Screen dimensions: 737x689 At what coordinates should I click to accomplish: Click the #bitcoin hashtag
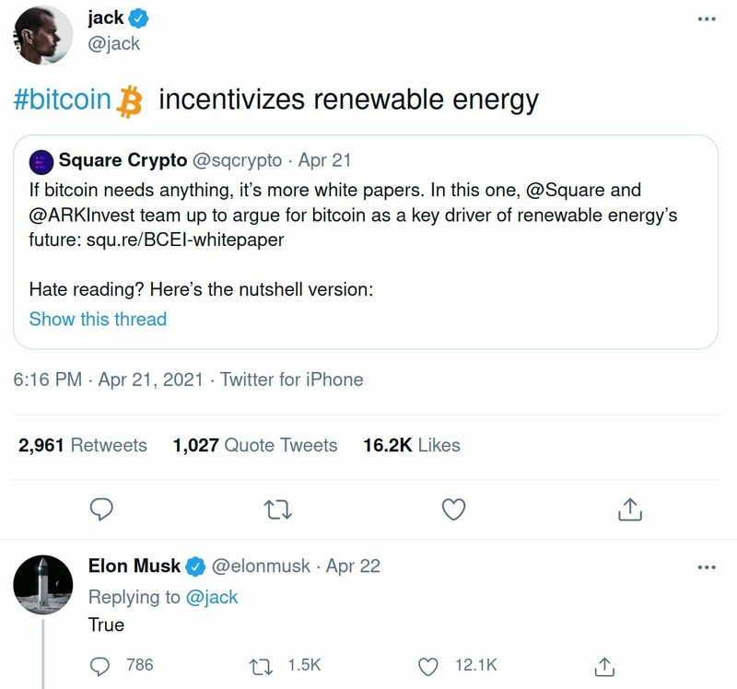click(63, 100)
